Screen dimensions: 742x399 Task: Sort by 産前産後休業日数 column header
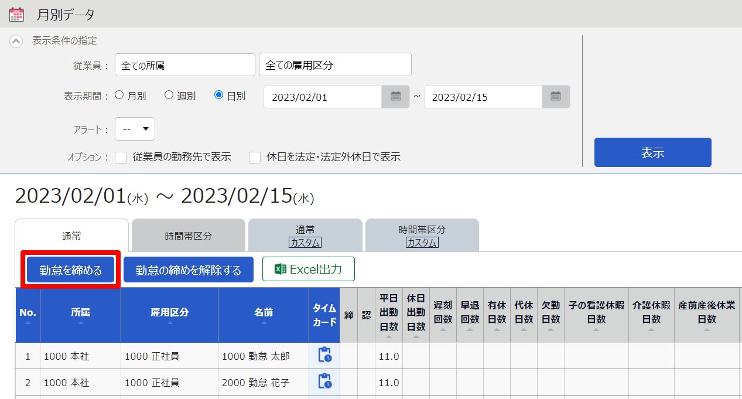tap(707, 315)
